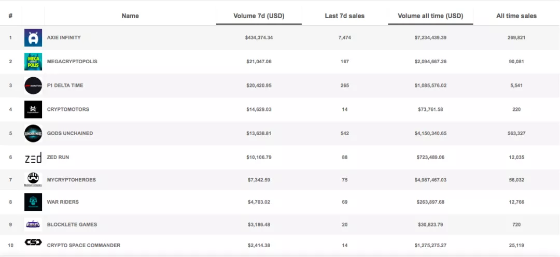Click the CryptoMotors black logo icon
This screenshot has height=257, width=560.
33,109
